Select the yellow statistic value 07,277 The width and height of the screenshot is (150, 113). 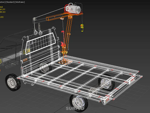point(2,9)
